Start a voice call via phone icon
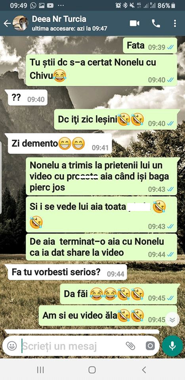Image resolution: width=185 pixels, height=380 pixels. pos(156,23)
